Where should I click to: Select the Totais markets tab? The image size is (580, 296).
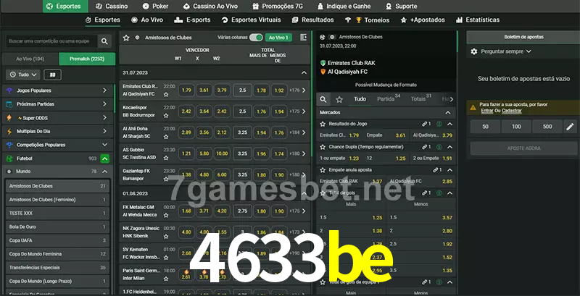tap(421, 99)
